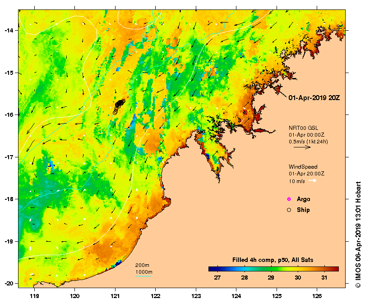365x303 pixels.
Task: Click latitude axis label -14
Action: (x=9, y=31)
